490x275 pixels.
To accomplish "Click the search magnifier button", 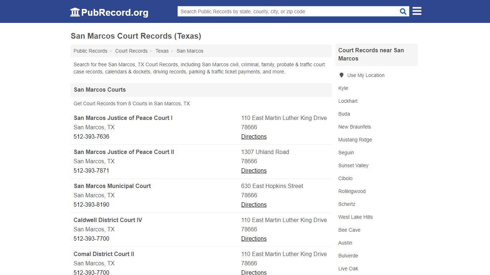I will click(x=403, y=11).
